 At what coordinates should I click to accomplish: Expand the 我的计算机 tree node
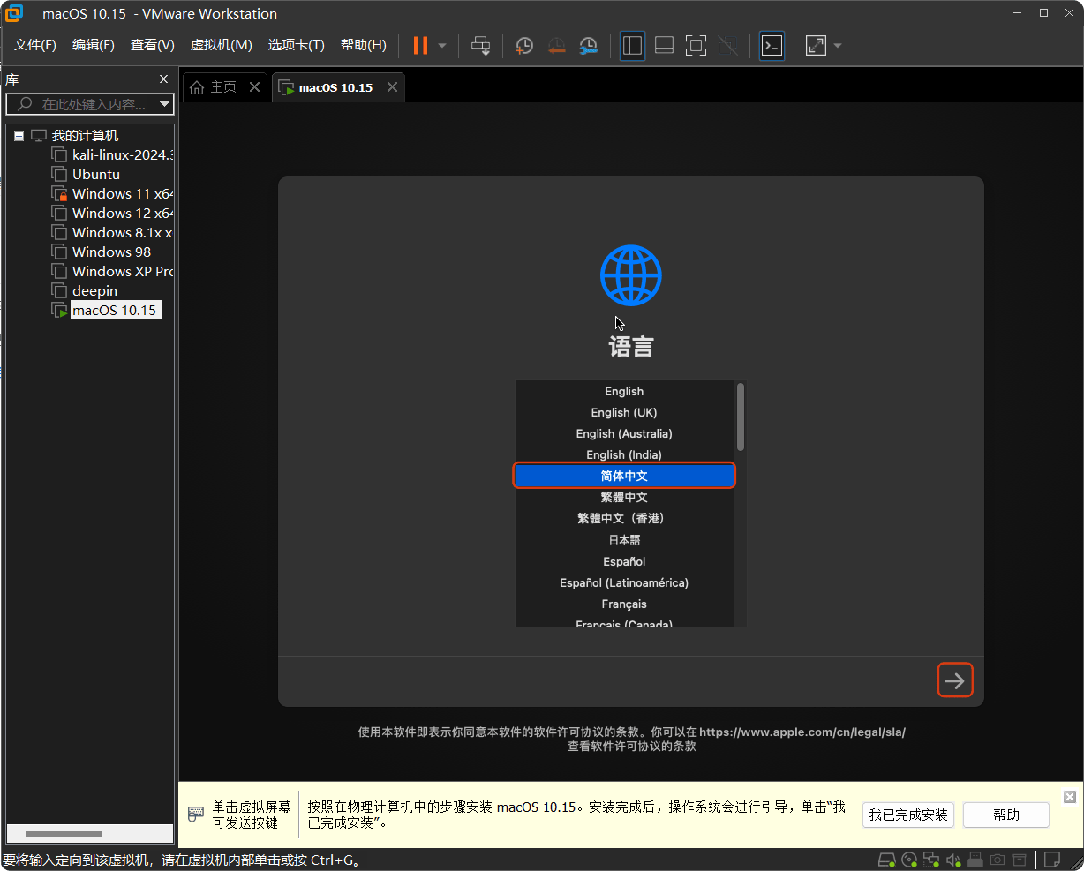19,135
